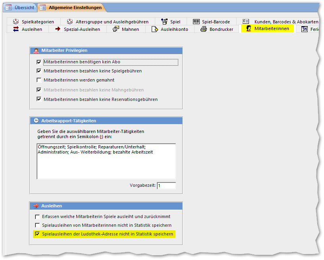Click the Mitarbeiter Privilegien person icon

pos(36,51)
